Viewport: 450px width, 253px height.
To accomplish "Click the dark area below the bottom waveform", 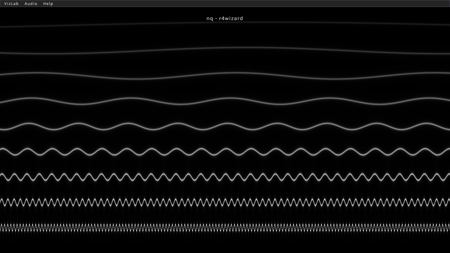I will pos(225,246).
